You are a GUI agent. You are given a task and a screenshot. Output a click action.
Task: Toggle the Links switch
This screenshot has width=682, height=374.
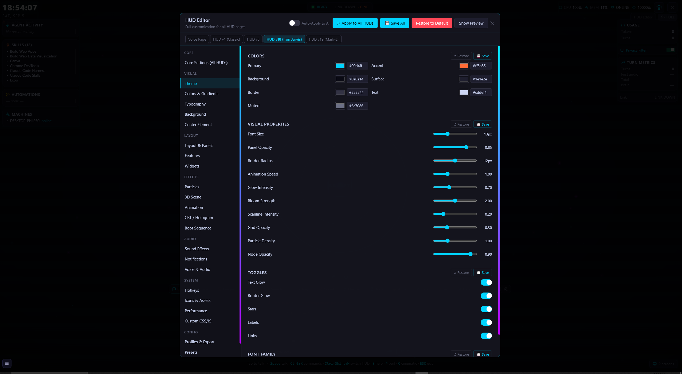pos(486,336)
